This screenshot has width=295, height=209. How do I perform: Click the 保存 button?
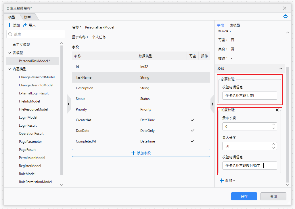(244, 196)
